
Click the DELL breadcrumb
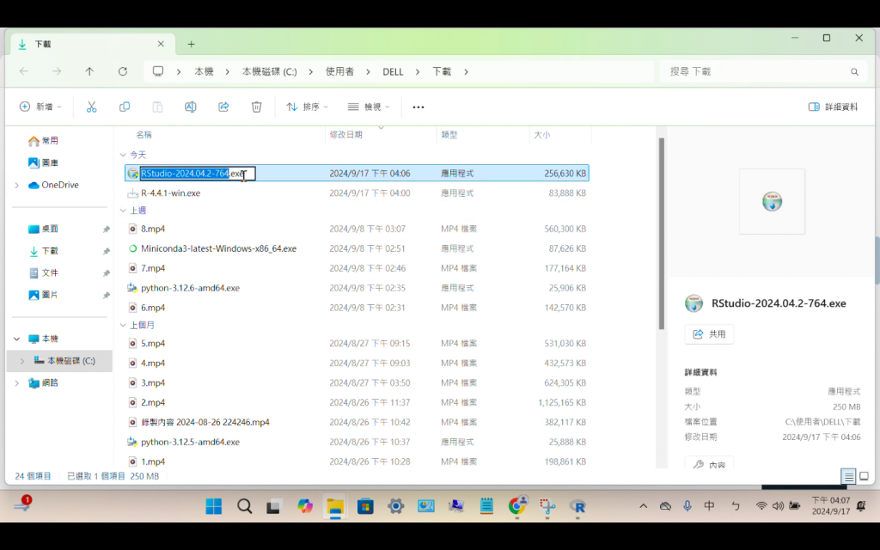[x=393, y=72]
